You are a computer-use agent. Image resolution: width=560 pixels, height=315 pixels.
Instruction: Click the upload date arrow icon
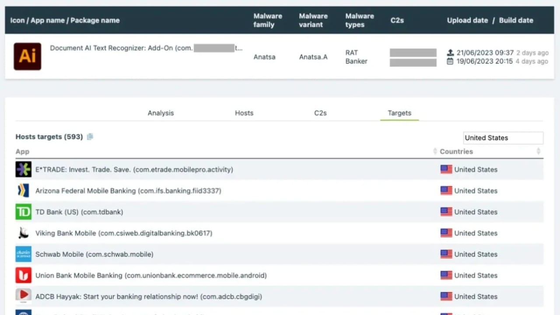[x=450, y=52]
